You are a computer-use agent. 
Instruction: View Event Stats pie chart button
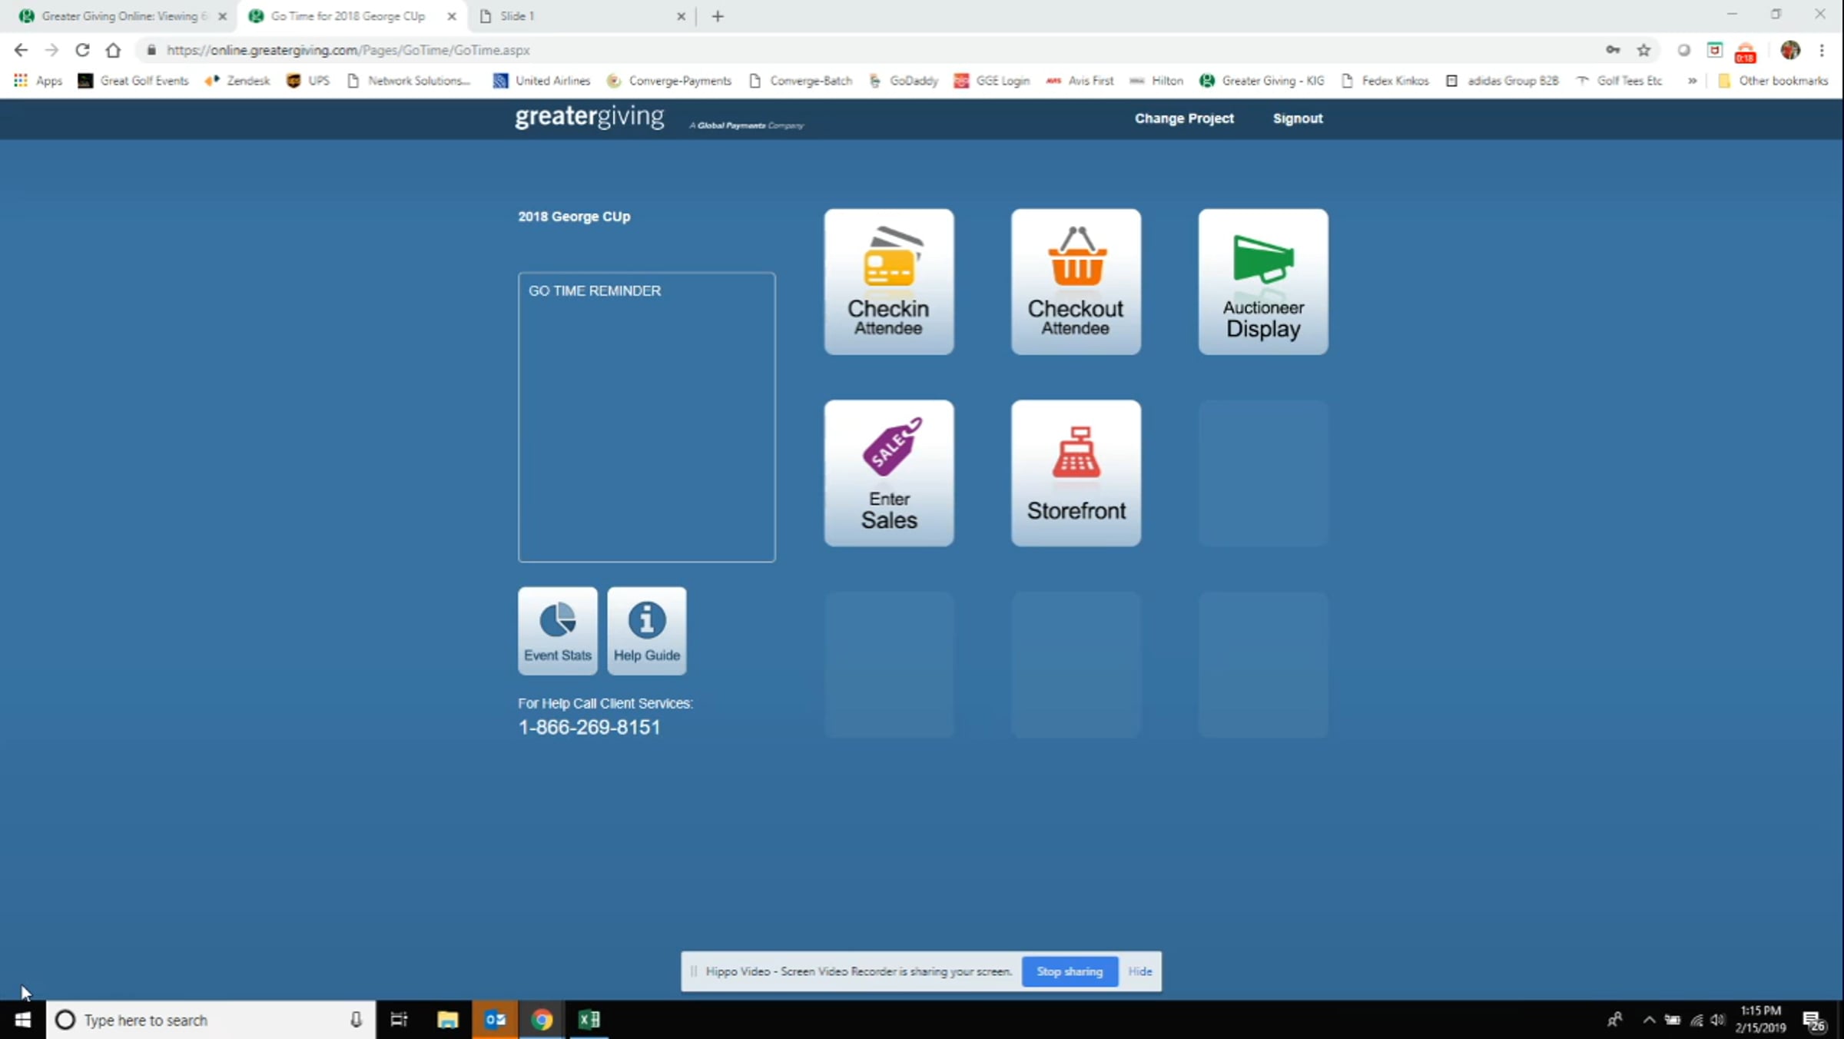tap(558, 631)
